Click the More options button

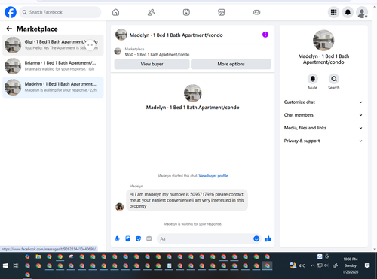231,64
